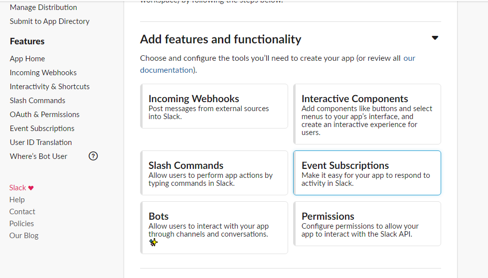Select the Slash Commands feature card
Image resolution: width=488 pixels, height=278 pixels.
click(214, 173)
